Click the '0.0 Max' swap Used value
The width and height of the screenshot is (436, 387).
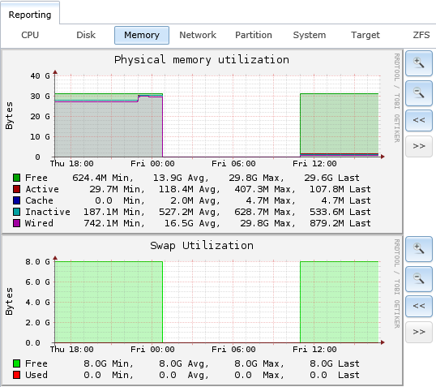[x=259, y=375]
